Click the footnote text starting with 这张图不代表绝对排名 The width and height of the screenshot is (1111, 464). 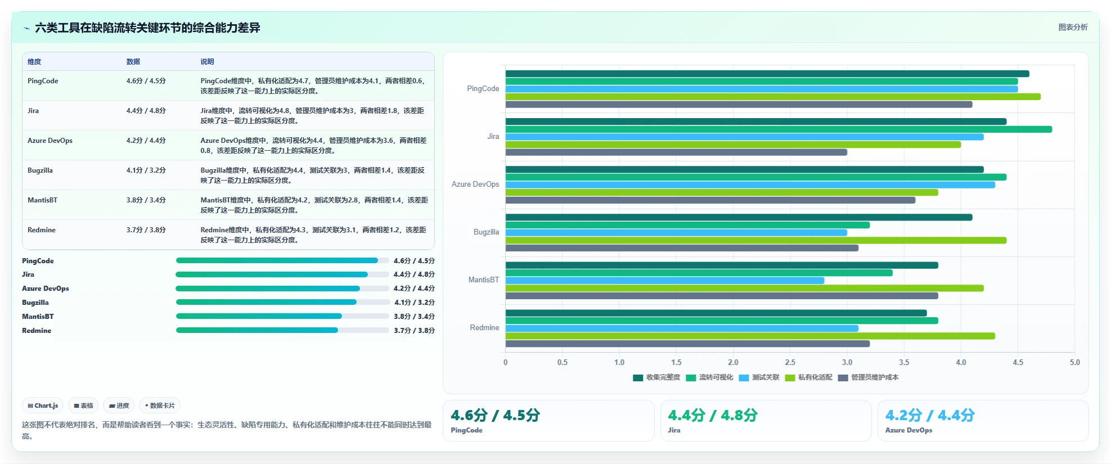pos(227,430)
